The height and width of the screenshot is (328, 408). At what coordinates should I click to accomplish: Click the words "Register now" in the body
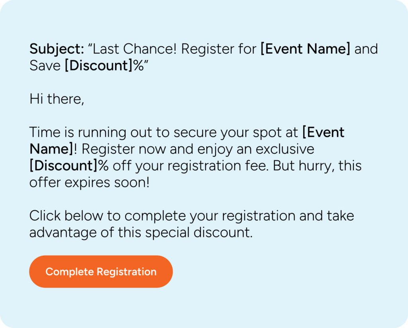pyautogui.click(x=124, y=149)
